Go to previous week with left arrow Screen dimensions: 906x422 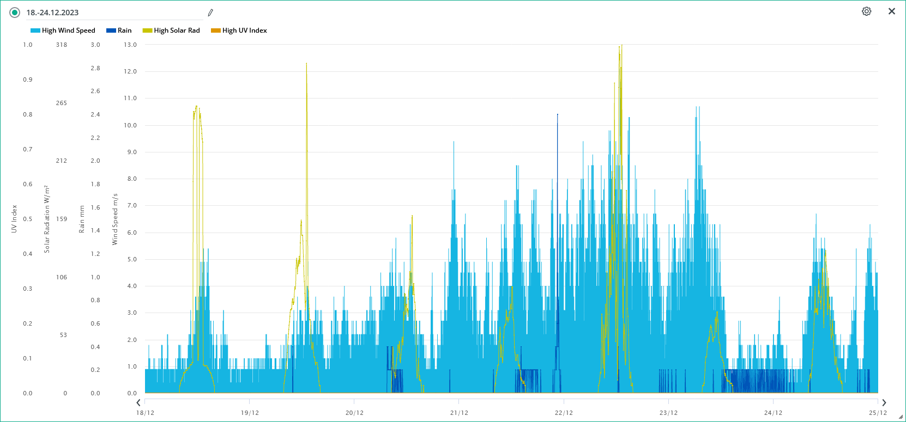[138, 402]
